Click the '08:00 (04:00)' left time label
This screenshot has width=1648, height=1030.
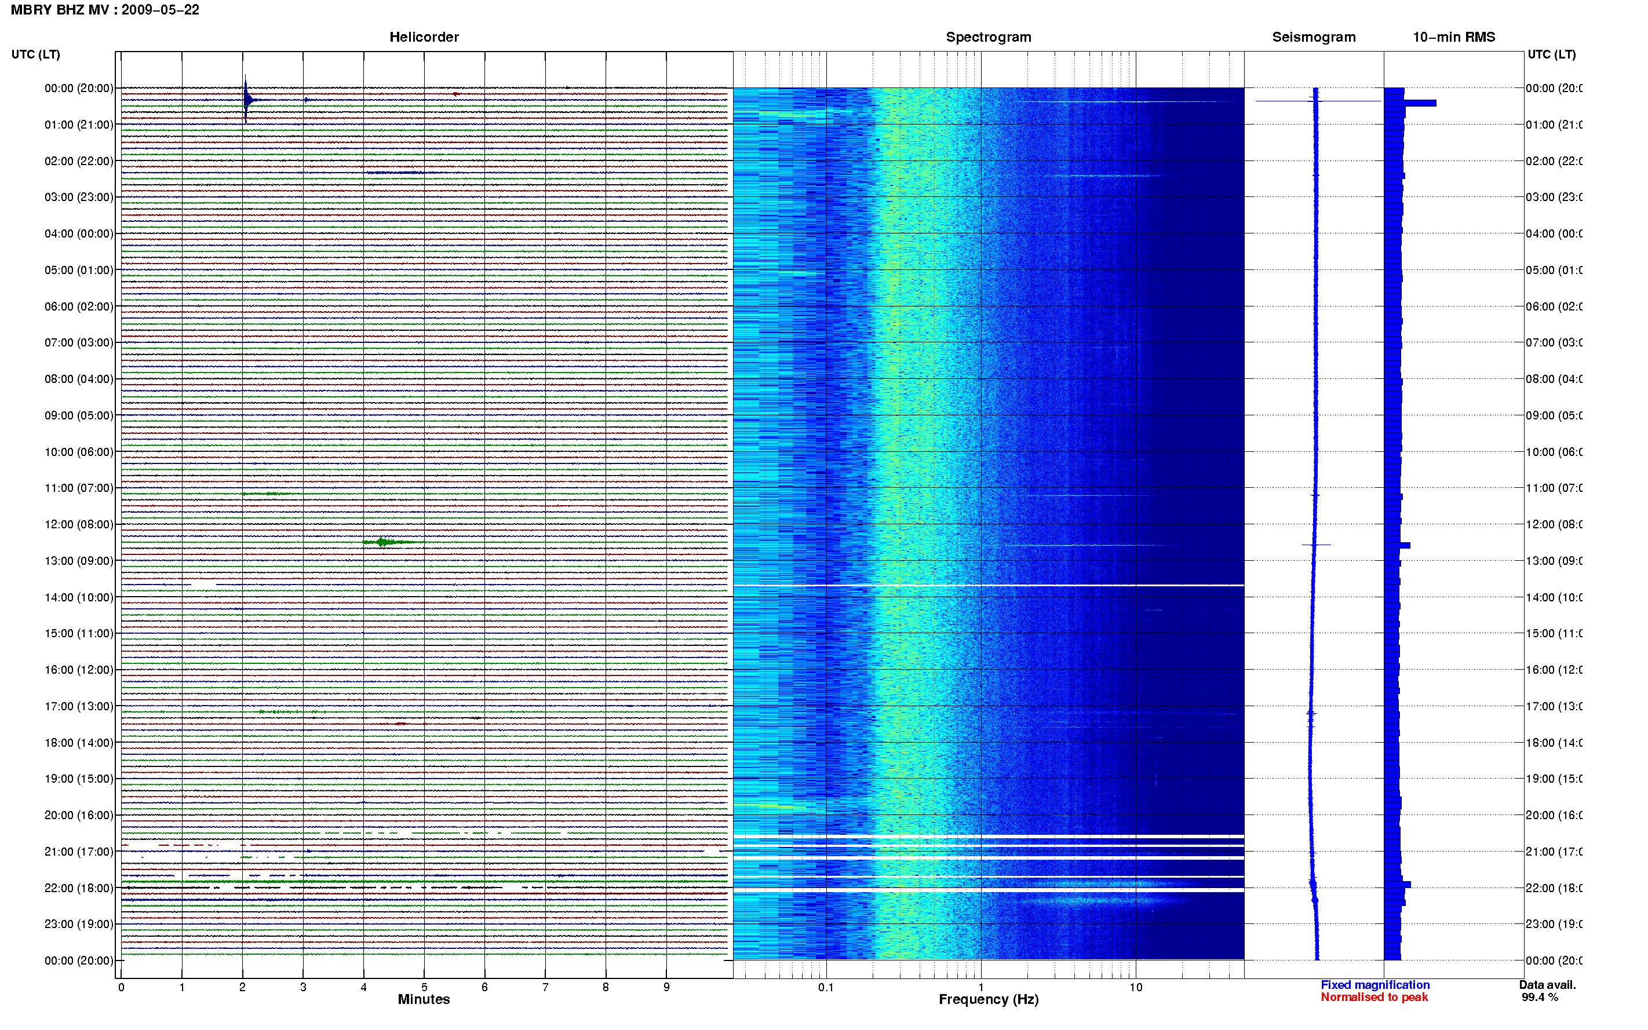pos(79,379)
